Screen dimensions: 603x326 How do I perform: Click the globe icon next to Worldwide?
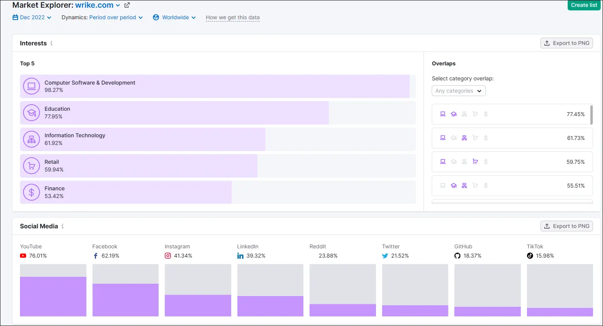tap(156, 17)
